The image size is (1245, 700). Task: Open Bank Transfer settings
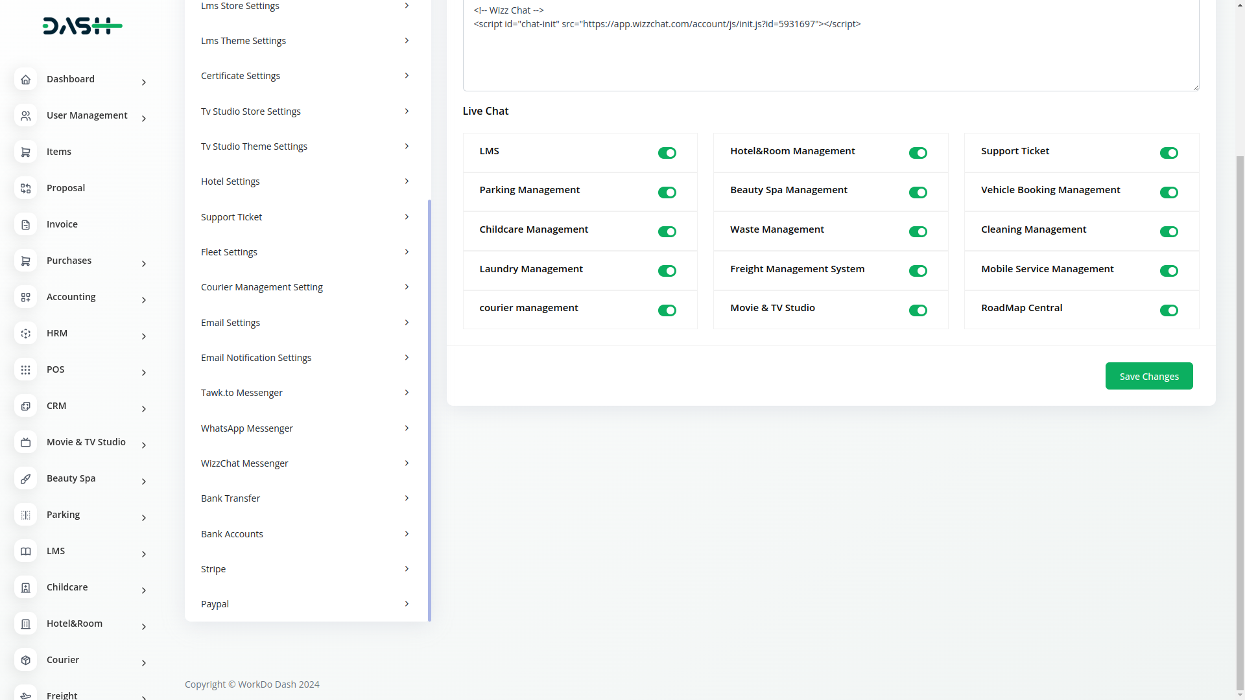[305, 498]
